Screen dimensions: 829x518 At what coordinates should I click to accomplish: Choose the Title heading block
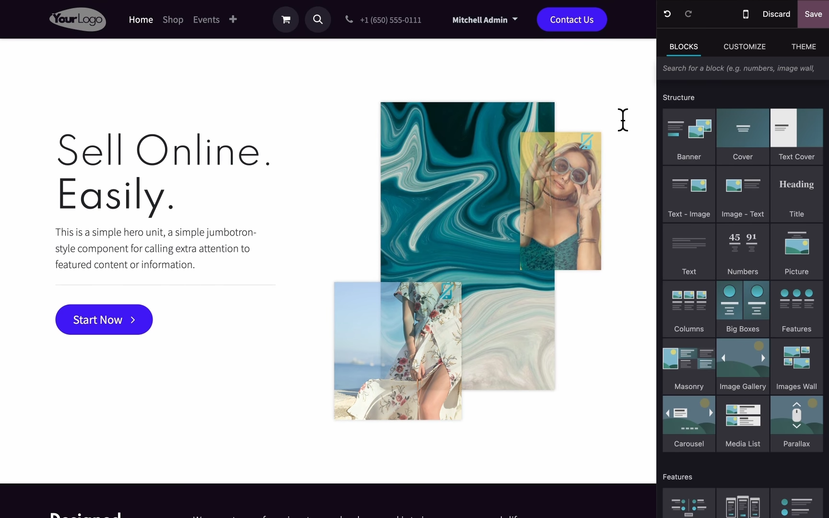coord(796,194)
